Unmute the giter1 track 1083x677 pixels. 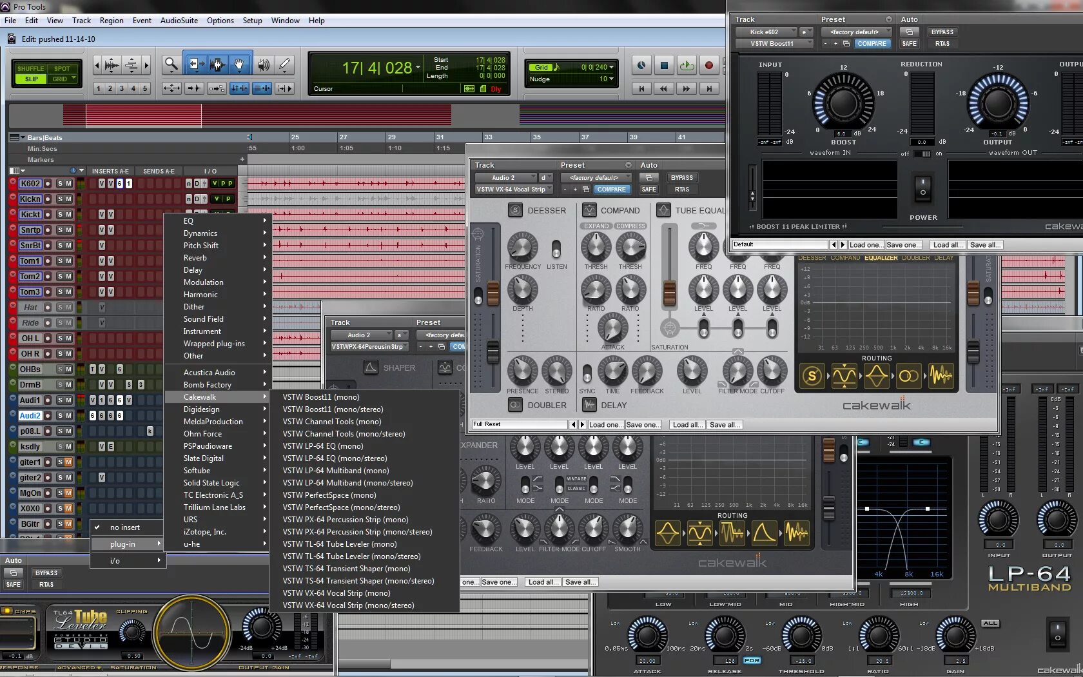tap(68, 462)
